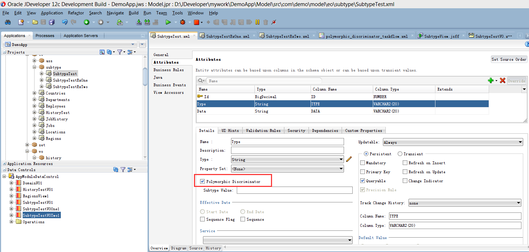Image resolution: width=529 pixels, height=252 pixels.
Task: Click the binoculars search icon in toolbar
Action: coord(8,22)
